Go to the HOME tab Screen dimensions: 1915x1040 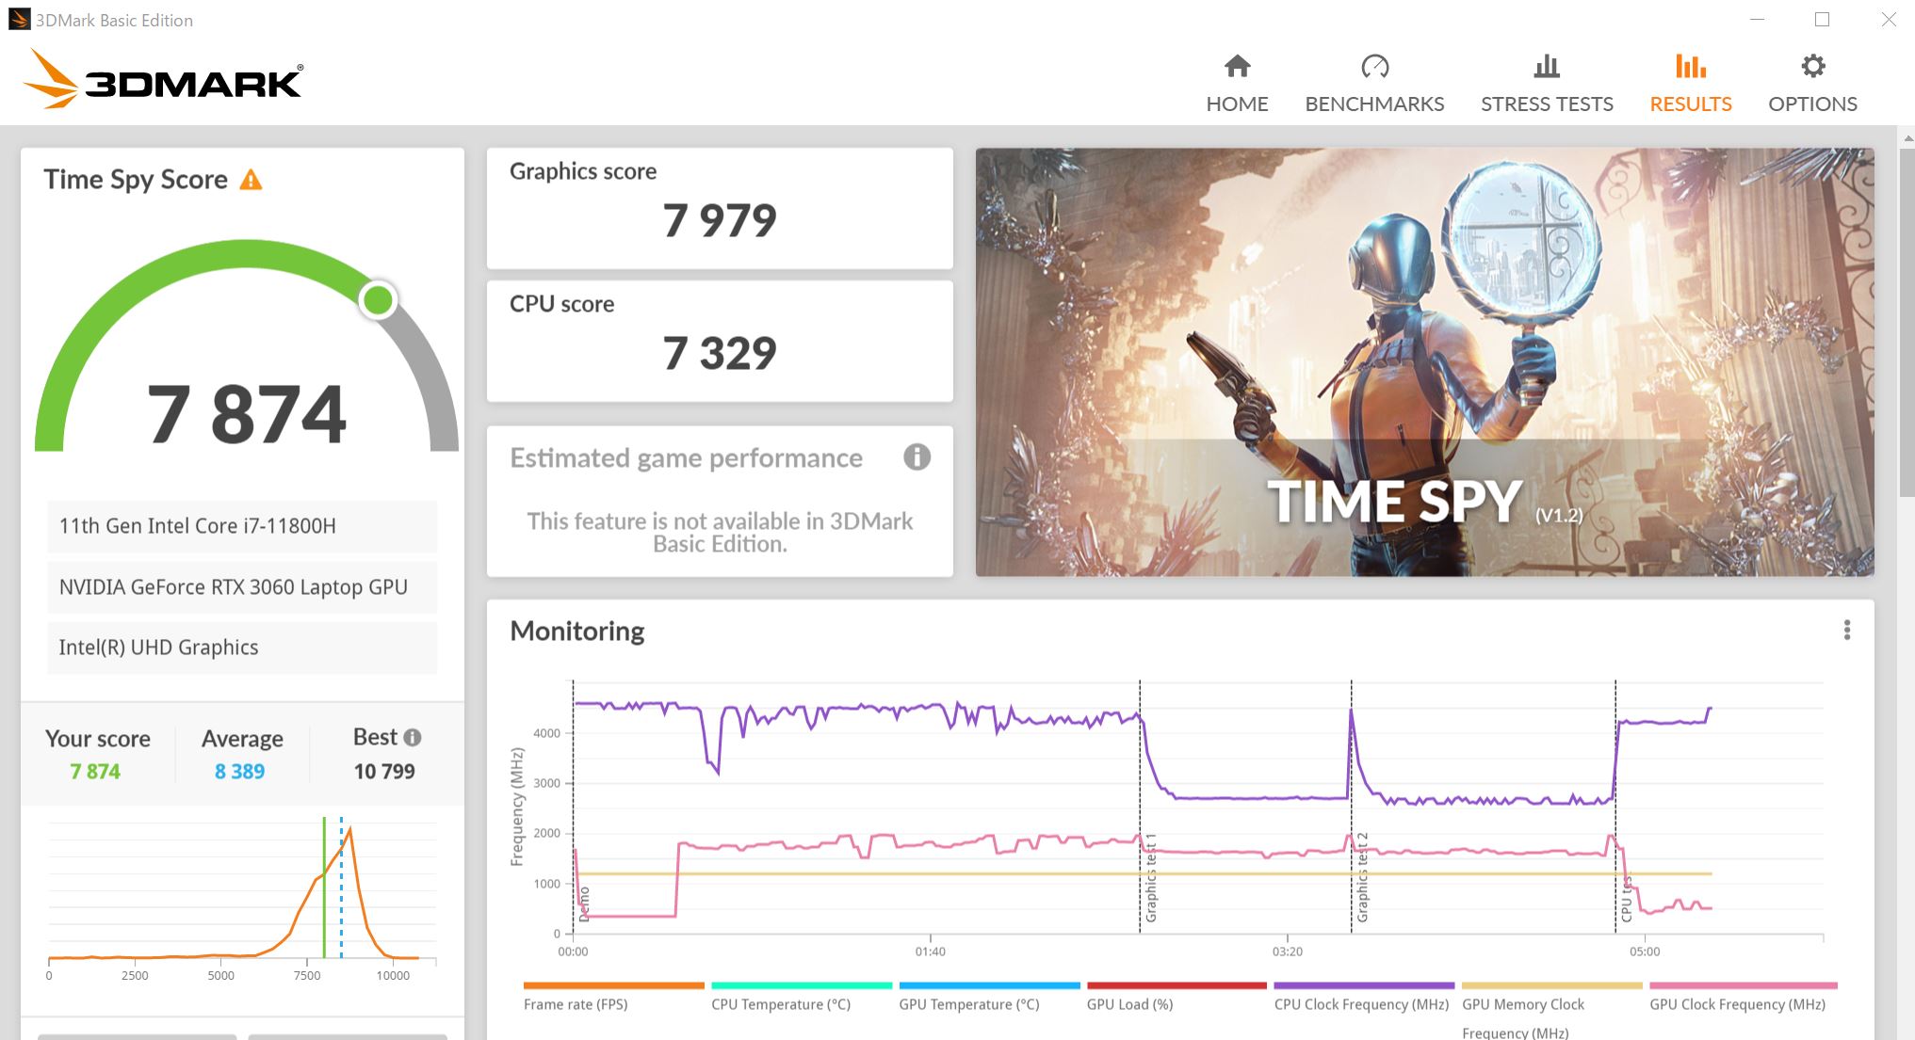point(1237,84)
